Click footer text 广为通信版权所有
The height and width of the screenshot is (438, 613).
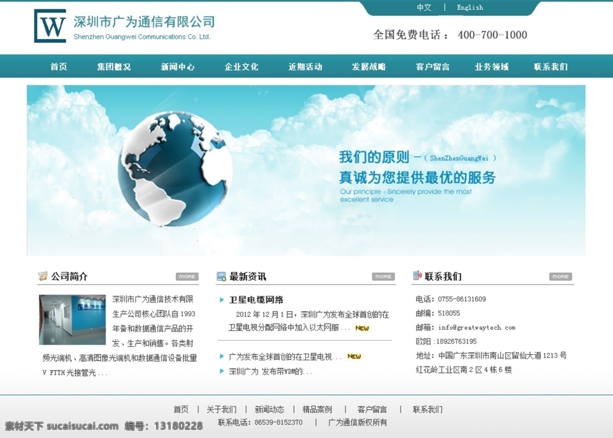(358, 423)
